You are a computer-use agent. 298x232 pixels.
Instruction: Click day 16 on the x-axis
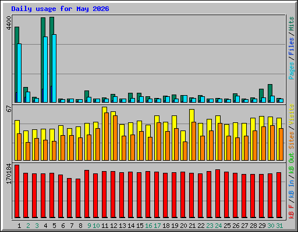pos(148,226)
